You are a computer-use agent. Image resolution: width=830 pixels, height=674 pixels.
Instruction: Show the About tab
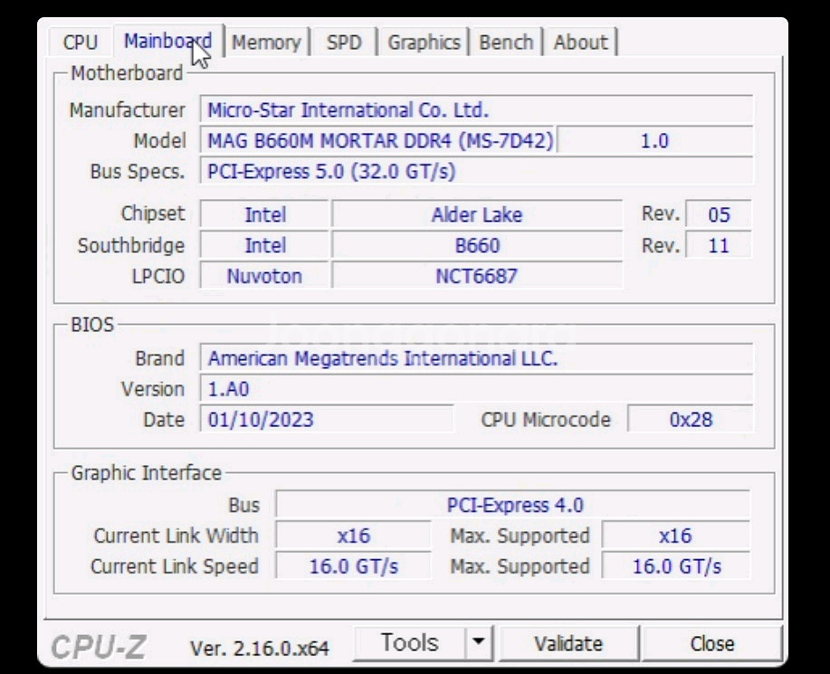(x=581, y=43)
